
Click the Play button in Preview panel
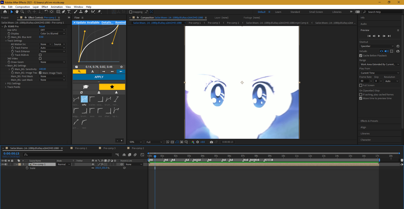(379, 36)
